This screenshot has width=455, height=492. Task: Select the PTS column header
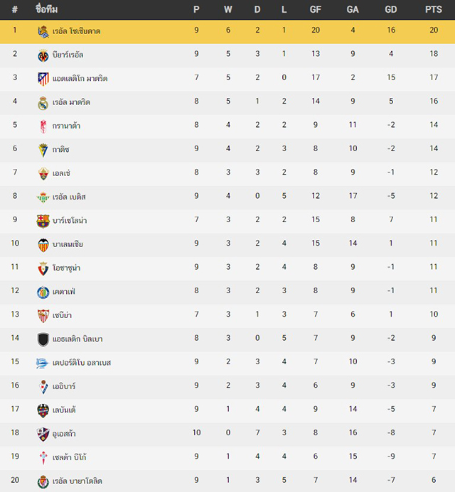click(434, 9)
